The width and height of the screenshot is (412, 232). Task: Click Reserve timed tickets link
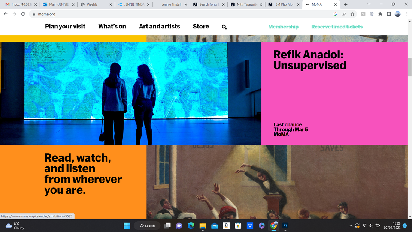337,27
